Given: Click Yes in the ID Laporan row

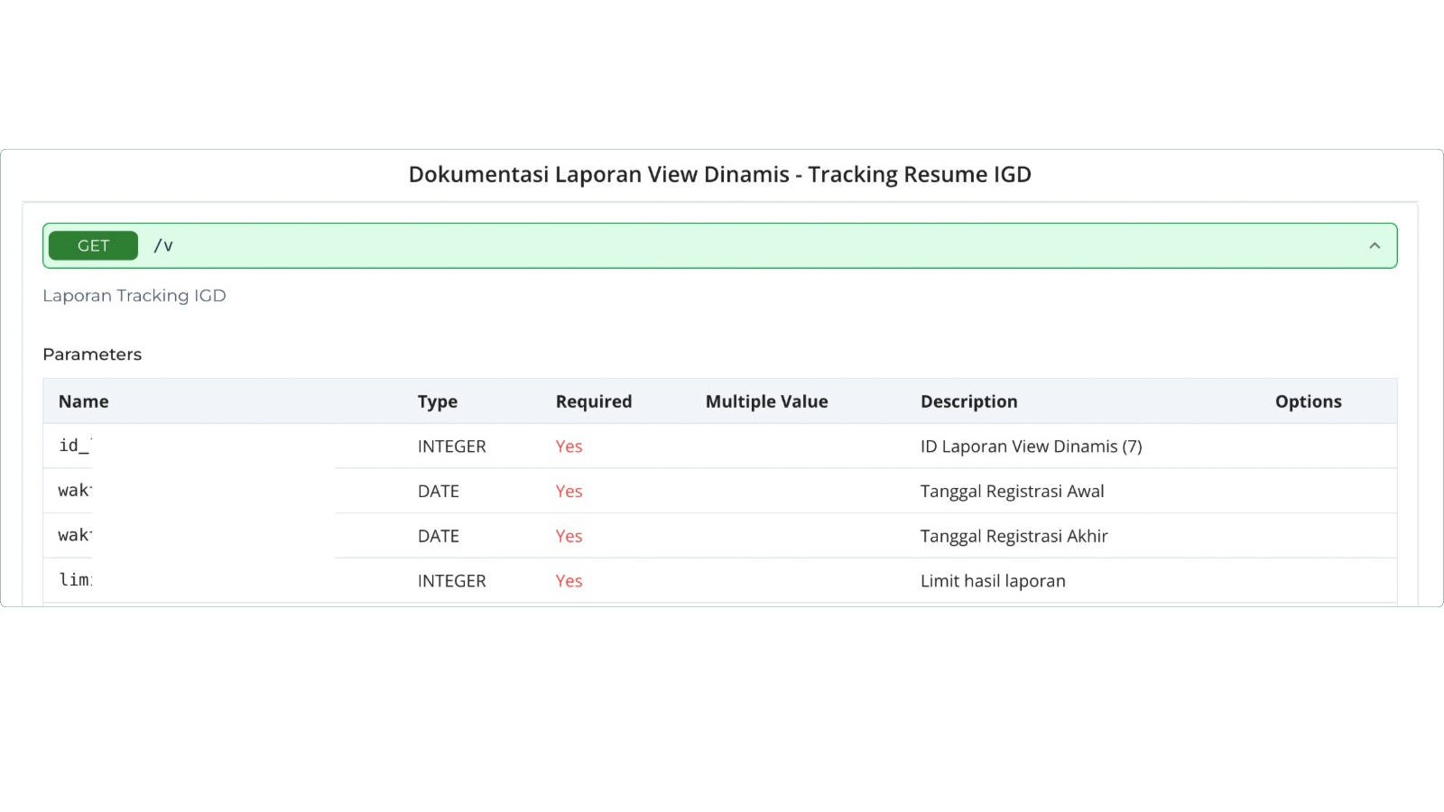Looking at the screenshot, I should [569, 447].
